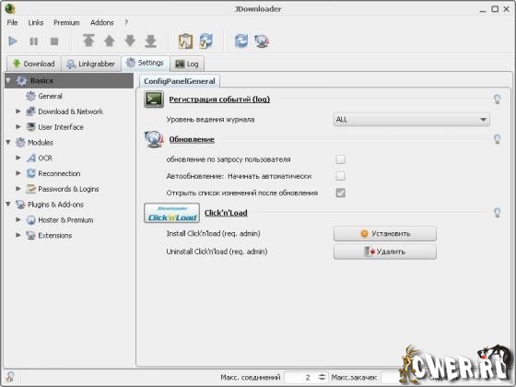The height and width of the screenshot is (387, 516).
Task: Move selection up arrow icon
Action: click(x=110, y=41)
